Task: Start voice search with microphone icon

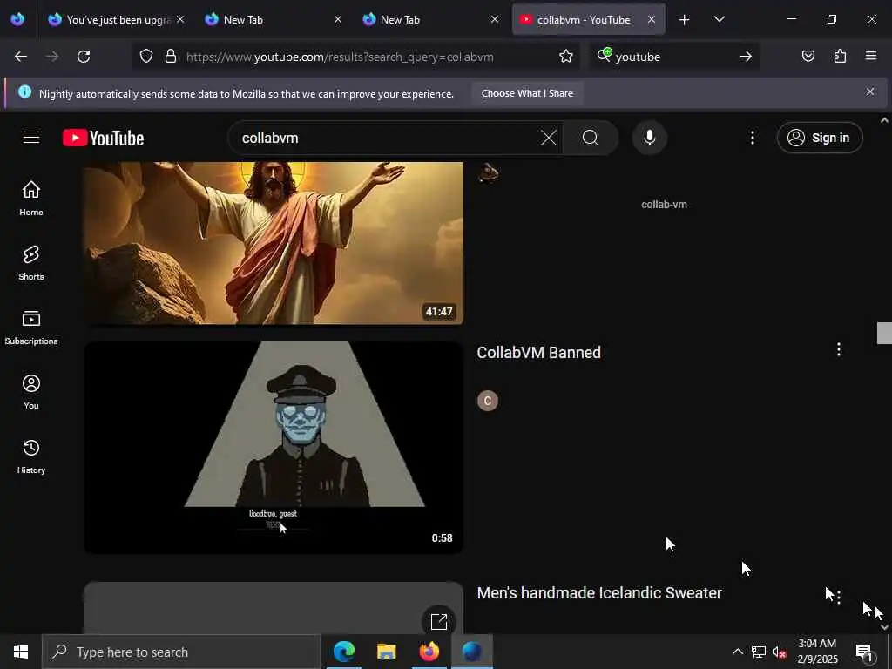Action: pos(649,138)
